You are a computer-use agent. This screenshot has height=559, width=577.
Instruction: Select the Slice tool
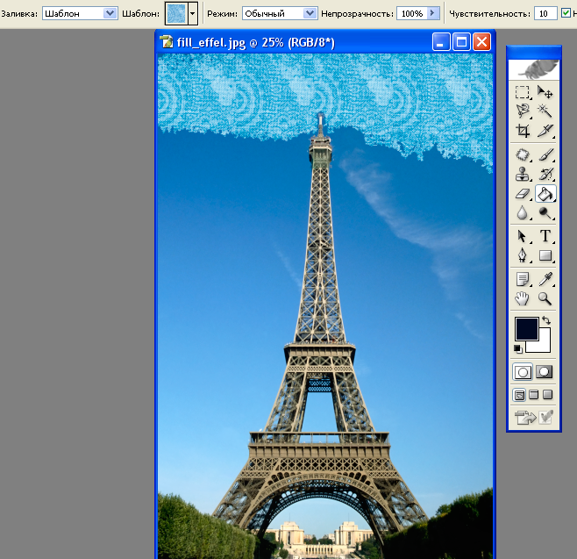[545, 131]
